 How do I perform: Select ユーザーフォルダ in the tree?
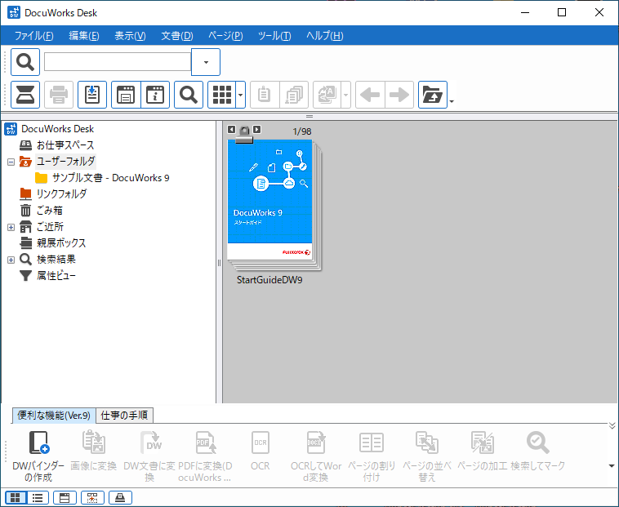click(65, 162)
